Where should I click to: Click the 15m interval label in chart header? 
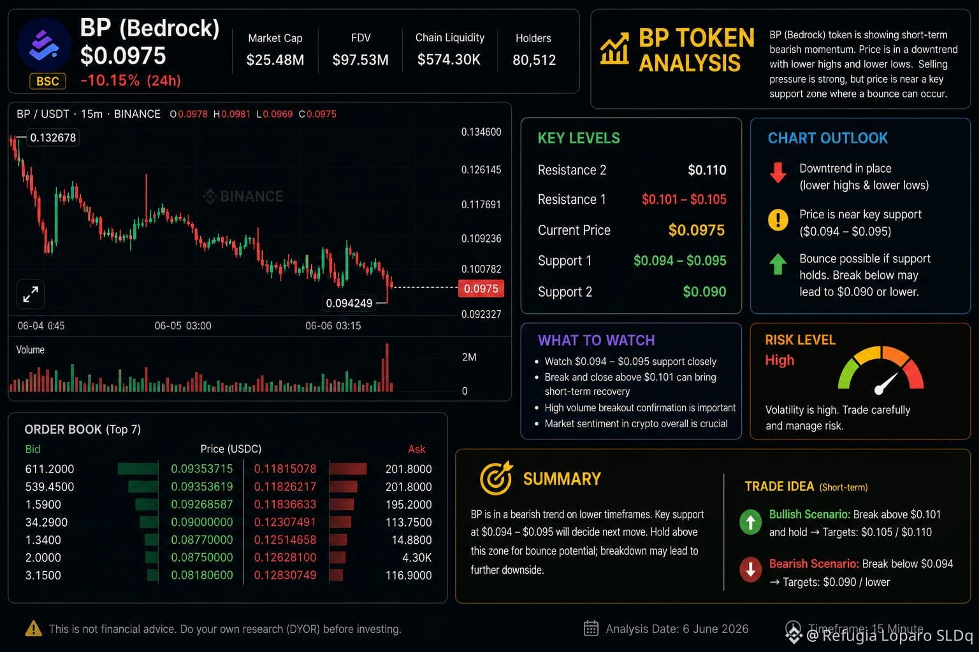pyautogui.click(x=92, y=114)
